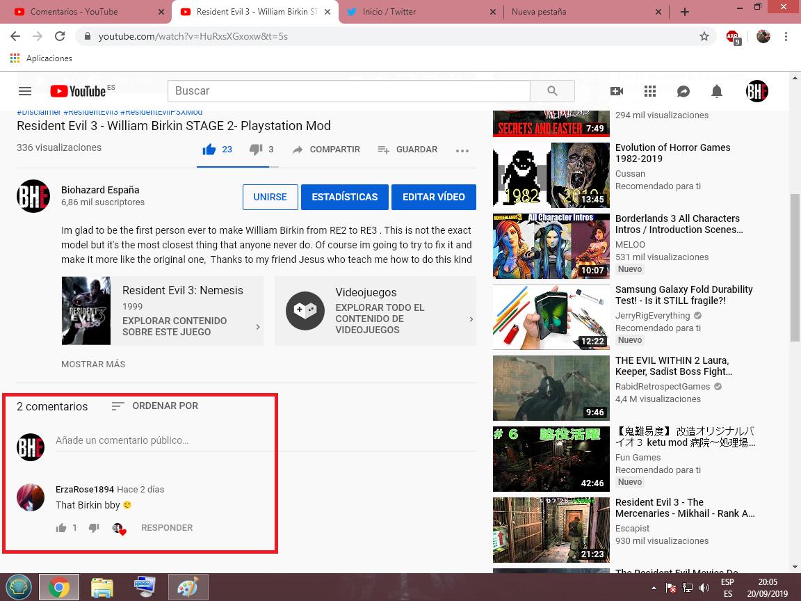Open Resident Evil 3 Mercenaries Mikhail video
801x601 pixels.
[x=551, y=530]
